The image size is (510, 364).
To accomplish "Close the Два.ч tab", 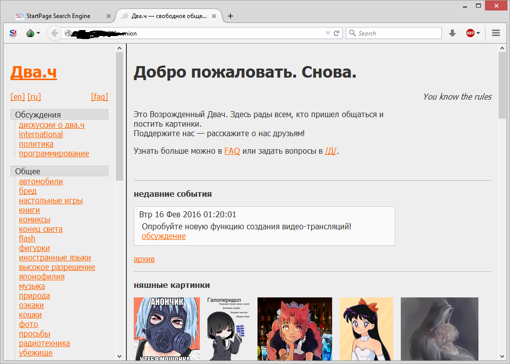I will (214, 16).
